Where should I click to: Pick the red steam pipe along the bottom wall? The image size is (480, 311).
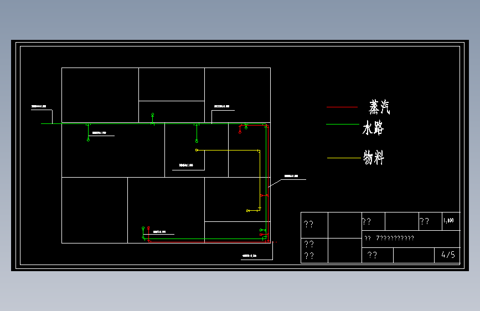[x=208, y=242]
